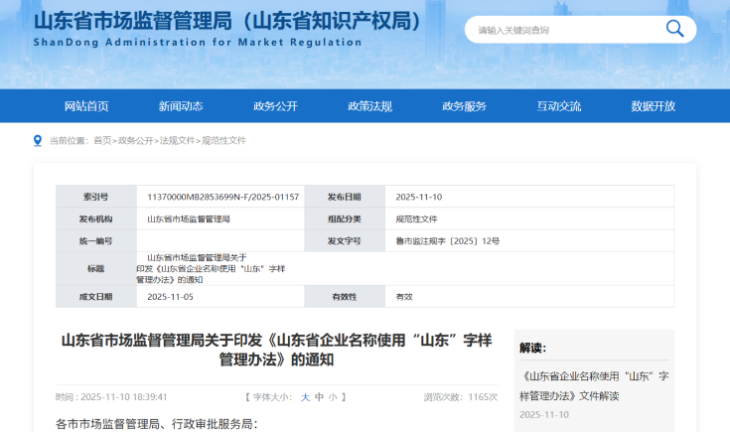Click the magnifier search icon
Viewport: 730px width, 432px height.
pyautogui.click(x=674, y=30)
